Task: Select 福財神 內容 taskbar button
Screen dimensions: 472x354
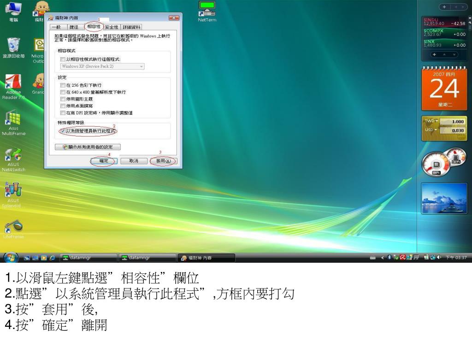Action: coord(206,258)
